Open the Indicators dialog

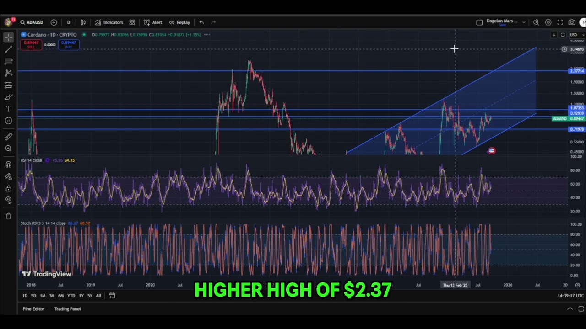click(109, 22)
